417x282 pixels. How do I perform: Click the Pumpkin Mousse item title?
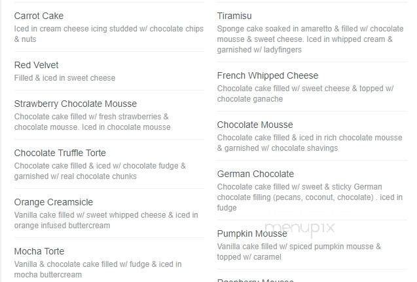252,233
